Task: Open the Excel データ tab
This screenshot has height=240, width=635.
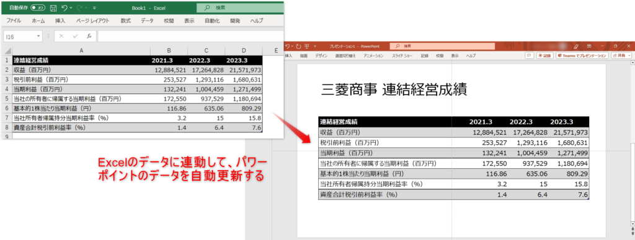Action: (147, 20)
